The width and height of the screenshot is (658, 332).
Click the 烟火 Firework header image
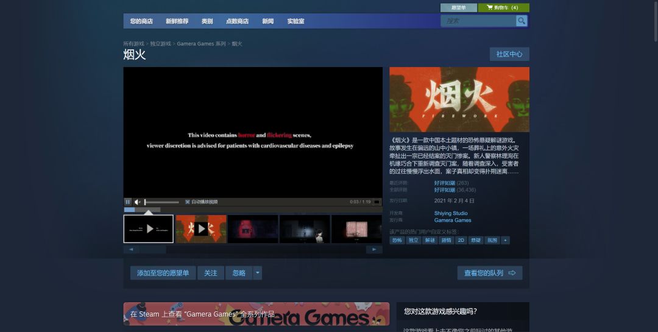459,99
